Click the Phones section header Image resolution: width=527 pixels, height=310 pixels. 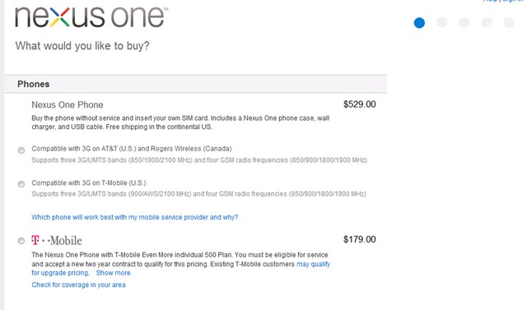click(195, 84)
